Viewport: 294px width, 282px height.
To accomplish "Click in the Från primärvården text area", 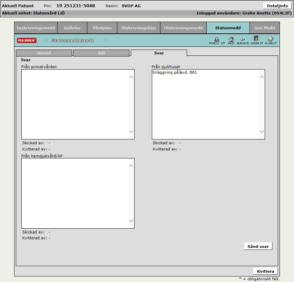I will click(x=78, y=104).
